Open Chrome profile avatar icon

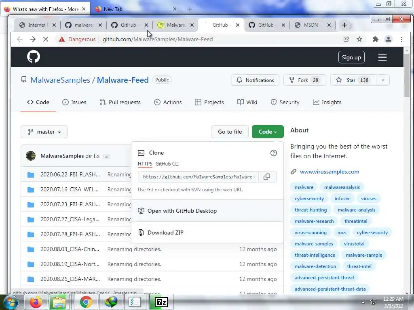389,39
